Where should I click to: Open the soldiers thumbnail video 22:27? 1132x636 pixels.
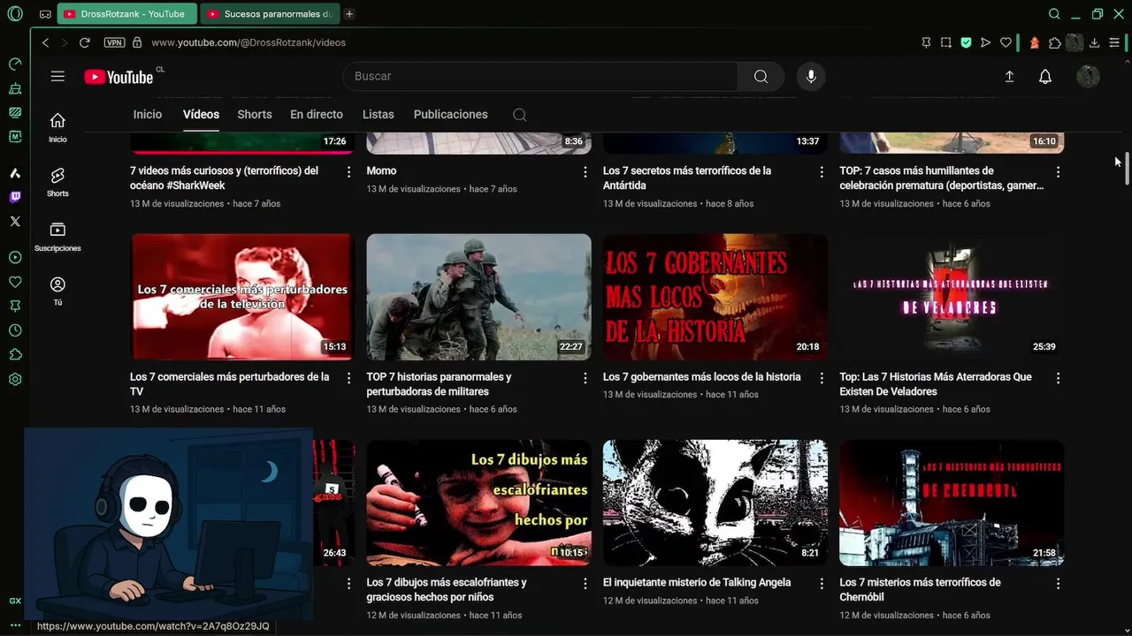[478, 297]
